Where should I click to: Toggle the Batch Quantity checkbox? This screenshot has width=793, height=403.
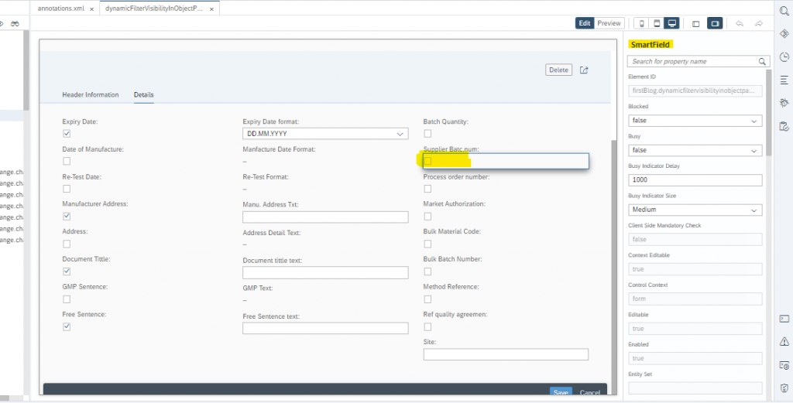(x=427, y=134)
